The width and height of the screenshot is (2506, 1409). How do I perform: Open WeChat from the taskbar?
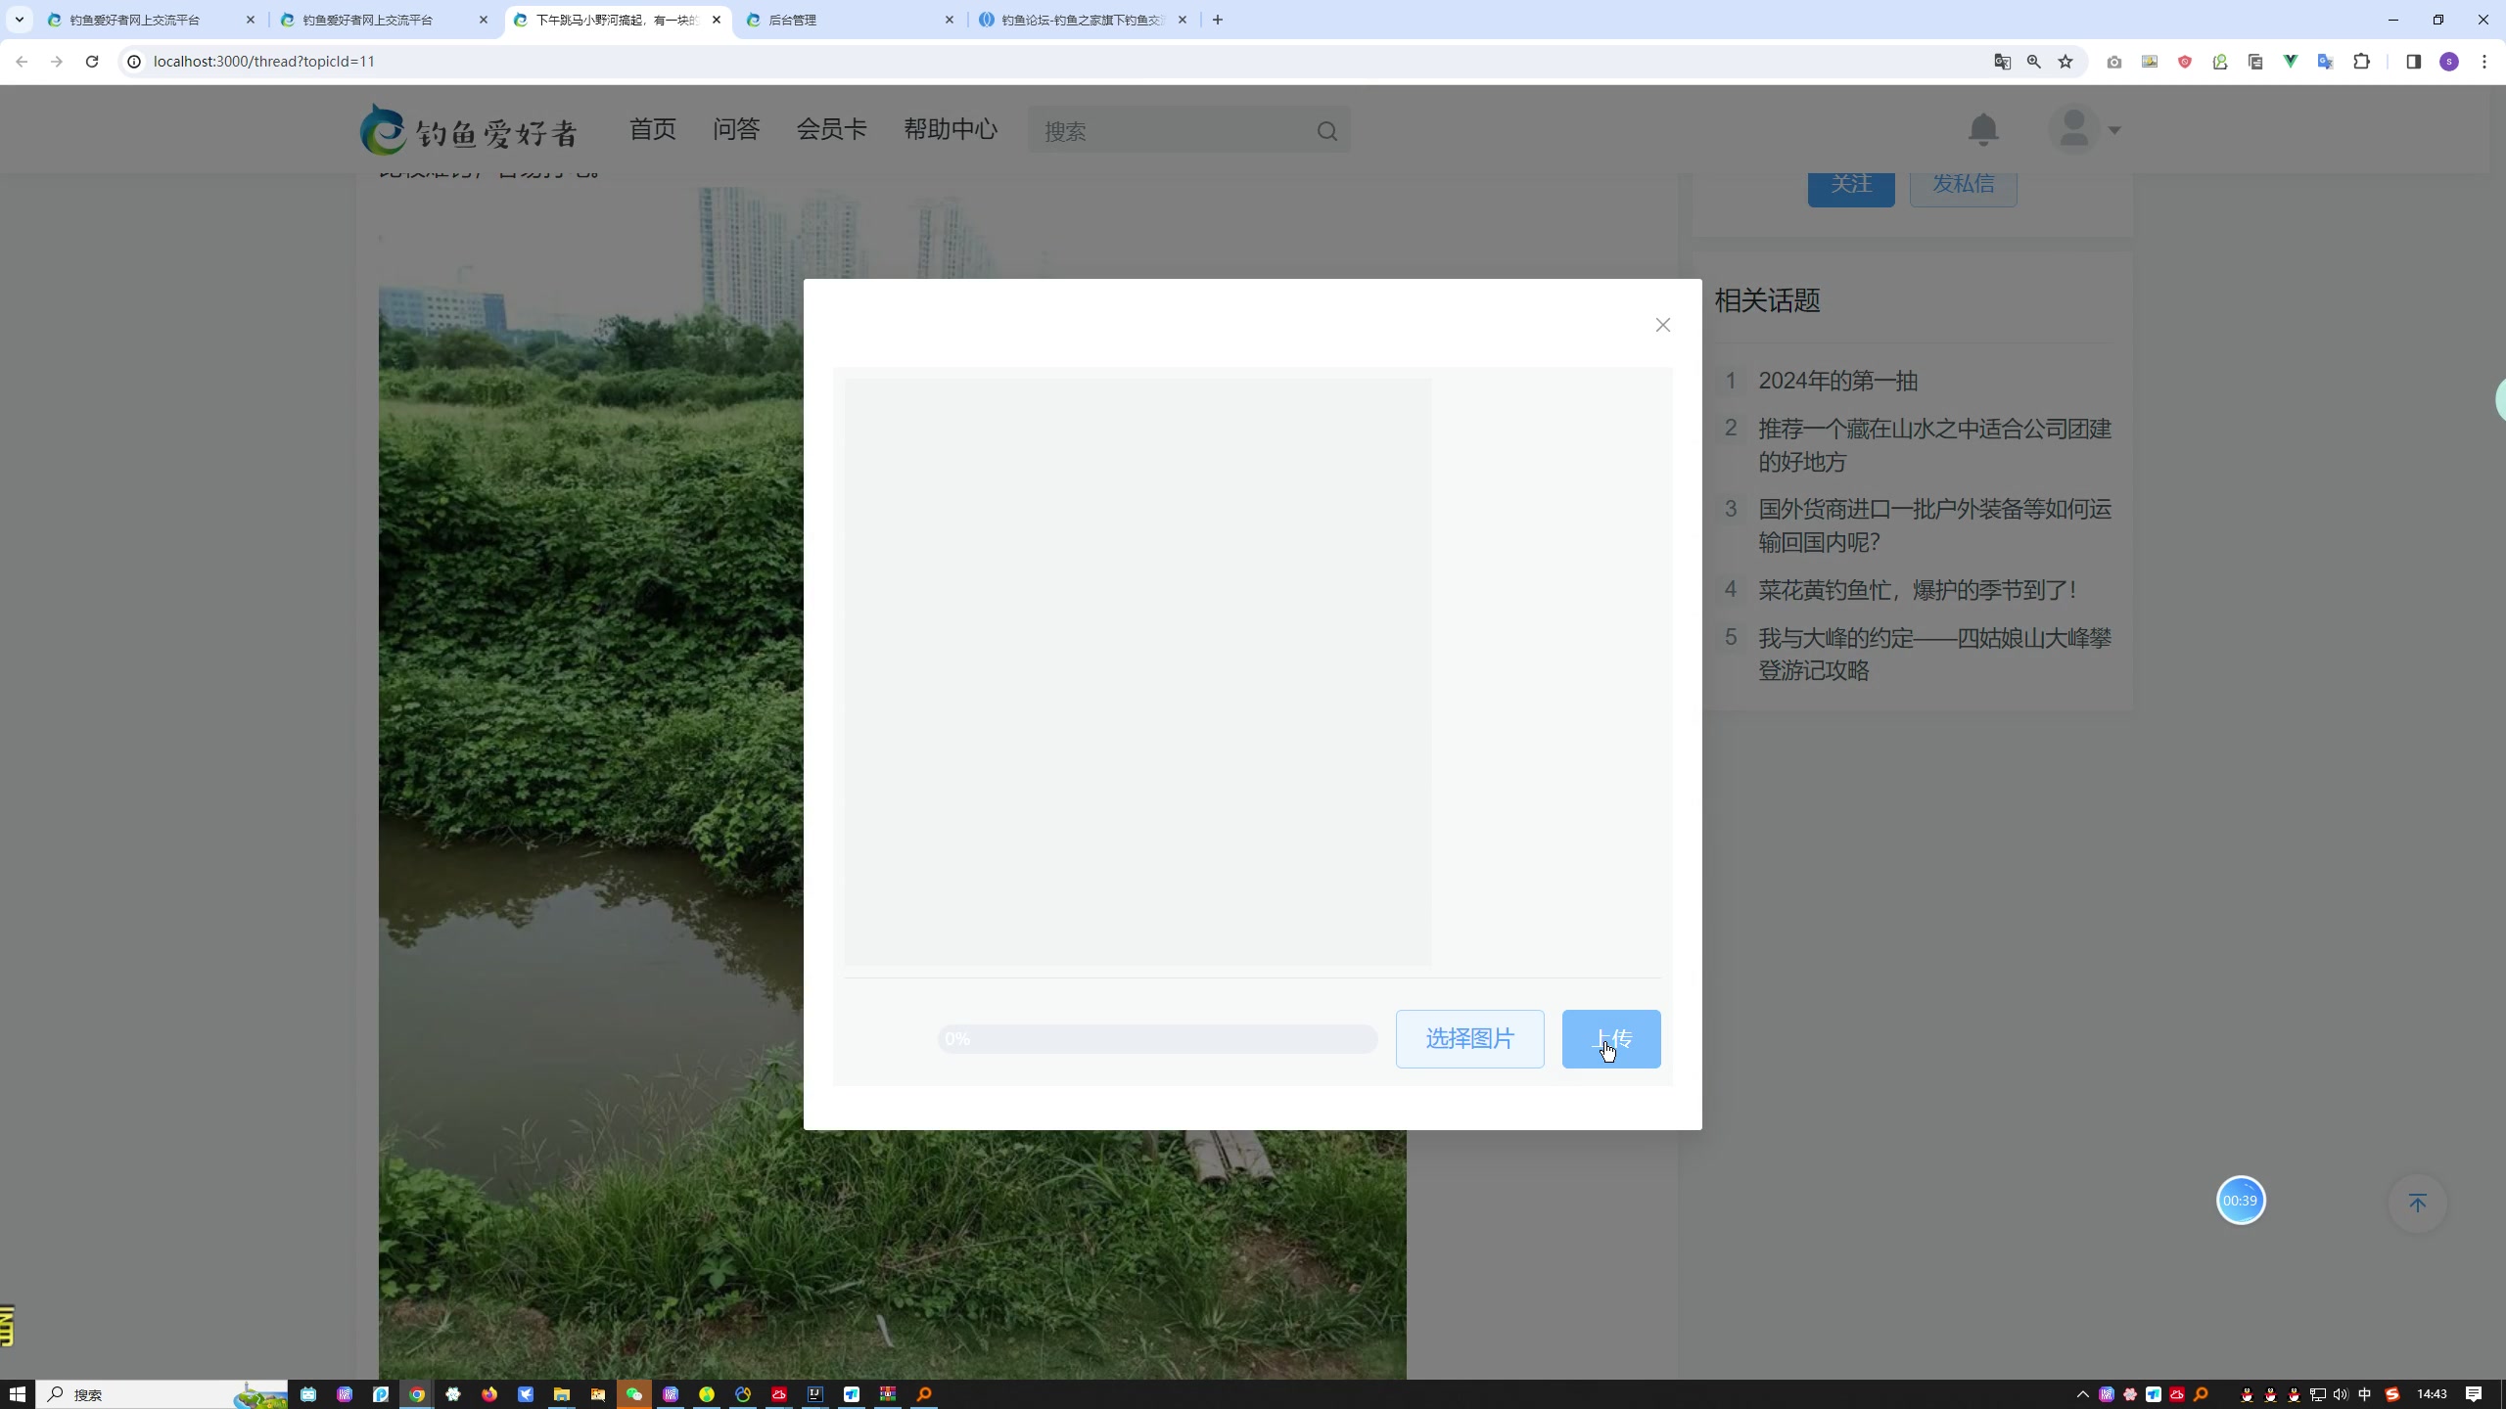633,1394
